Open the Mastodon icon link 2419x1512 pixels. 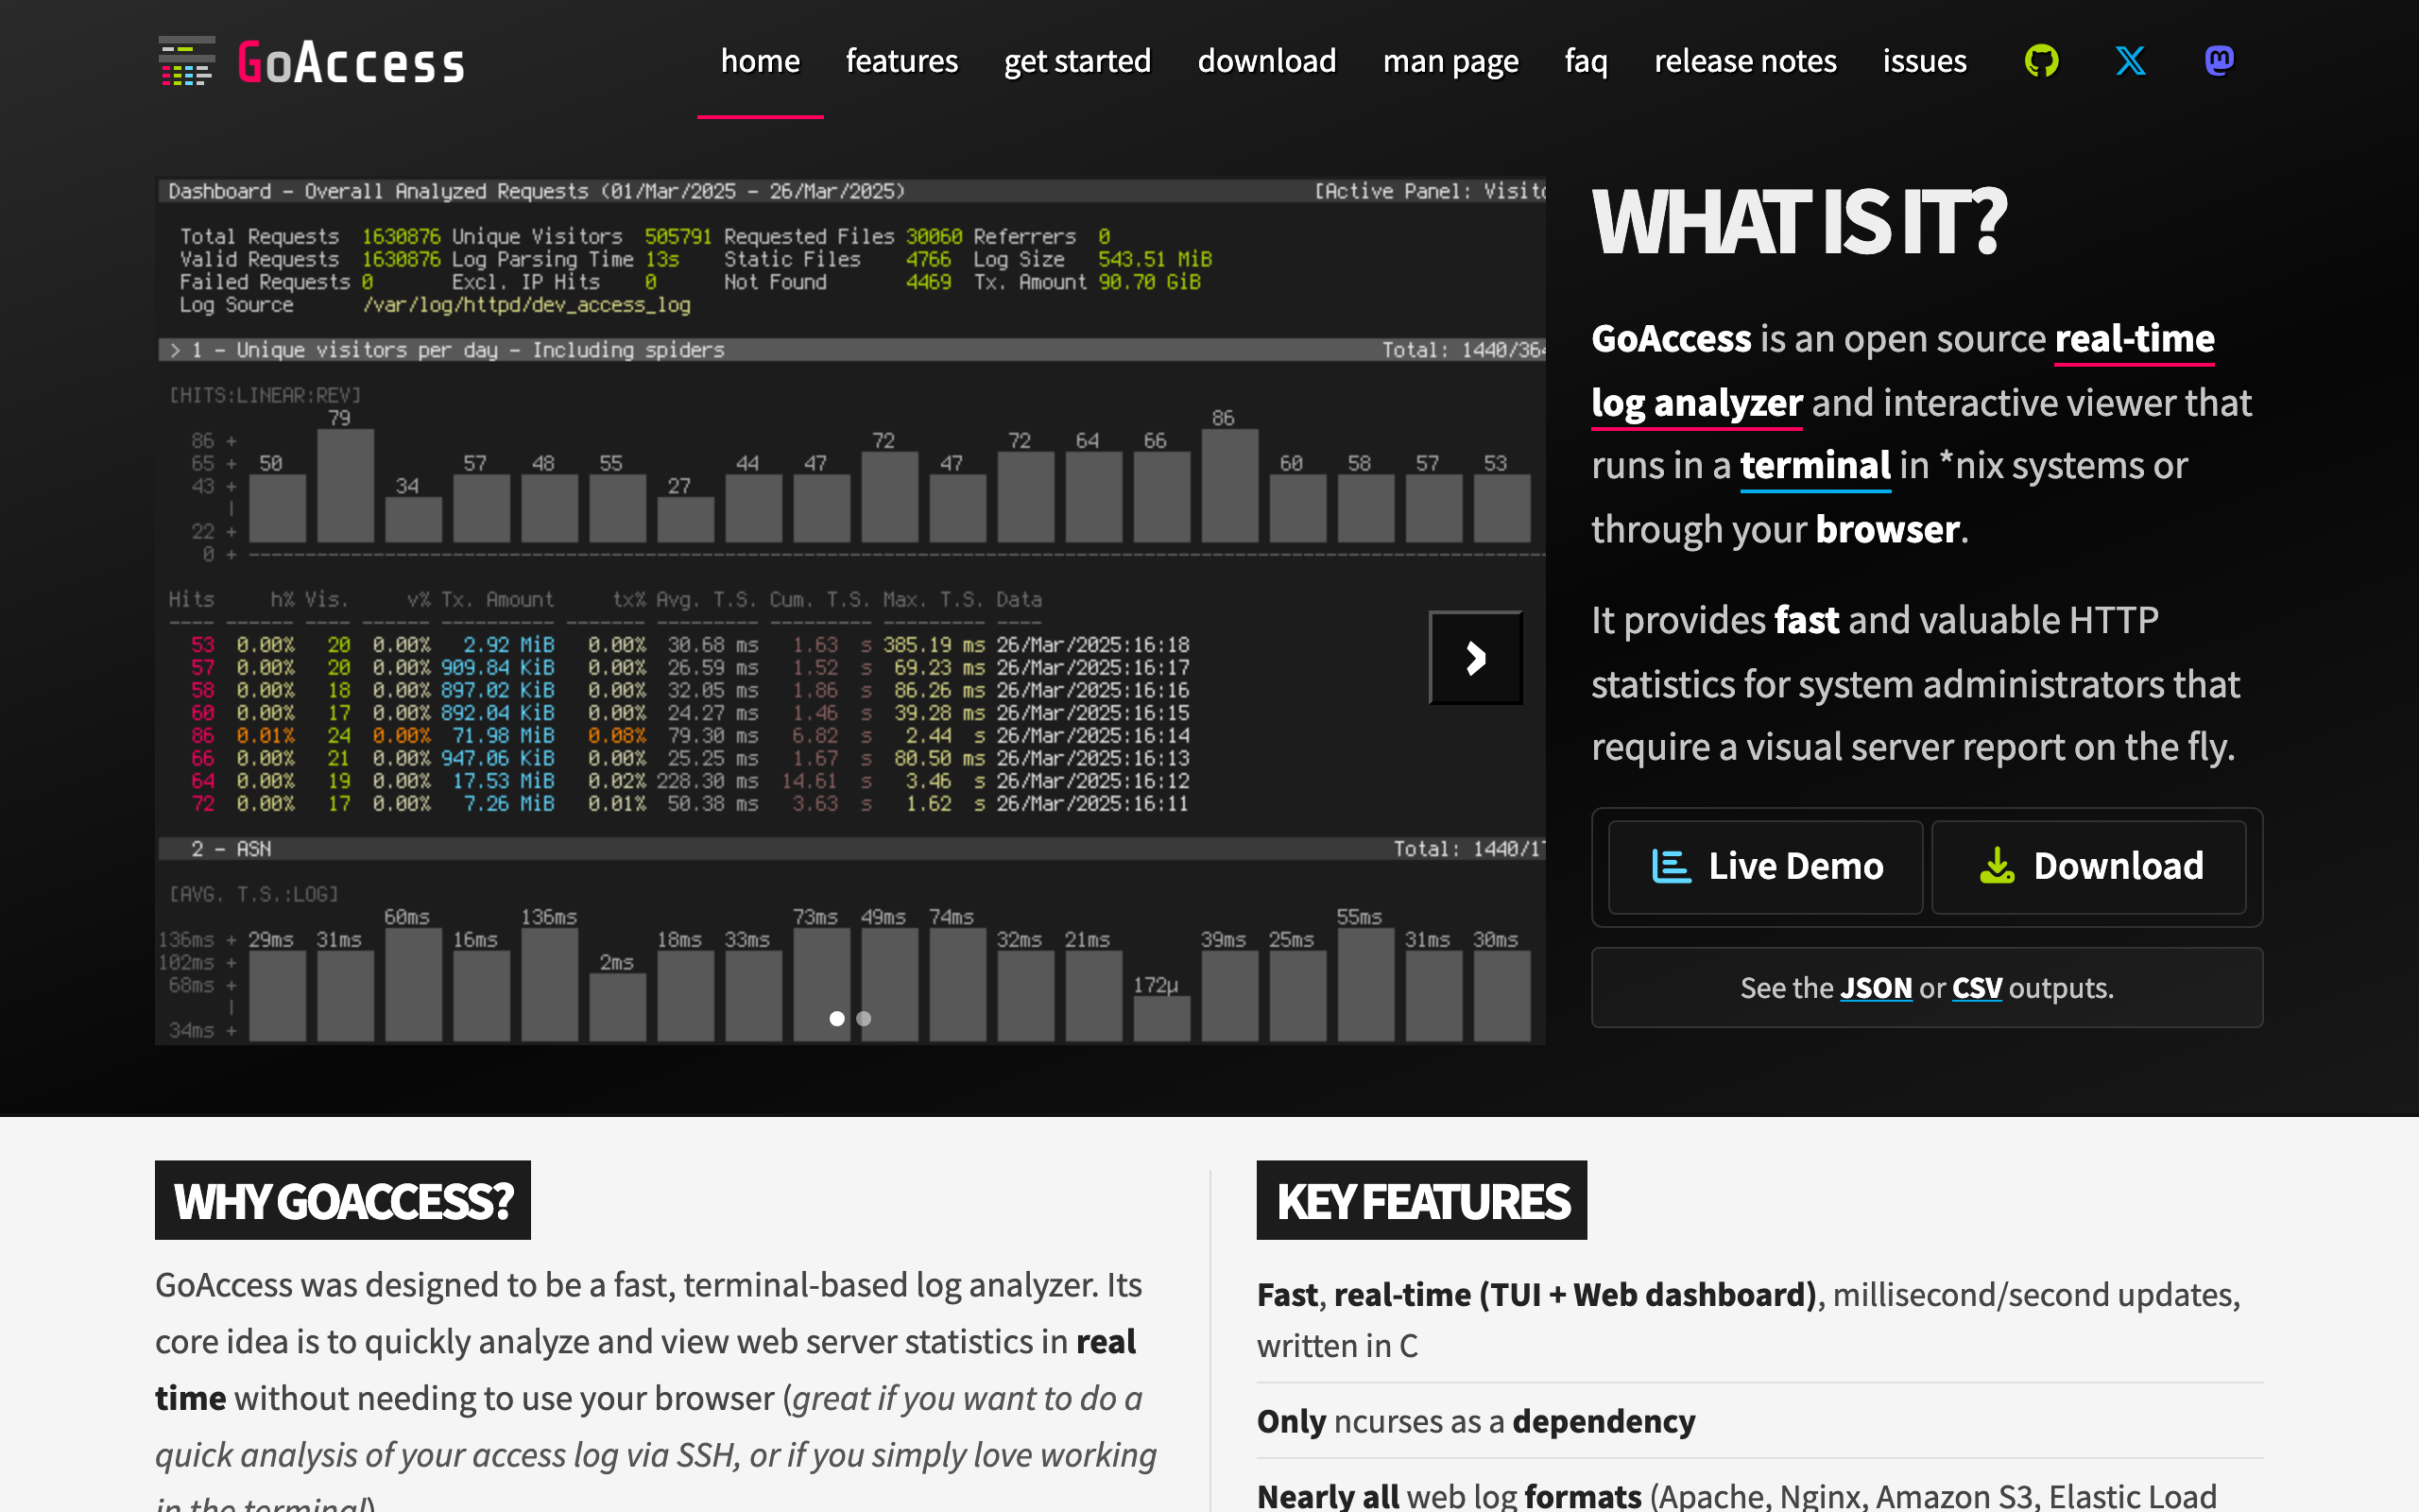2219,61
